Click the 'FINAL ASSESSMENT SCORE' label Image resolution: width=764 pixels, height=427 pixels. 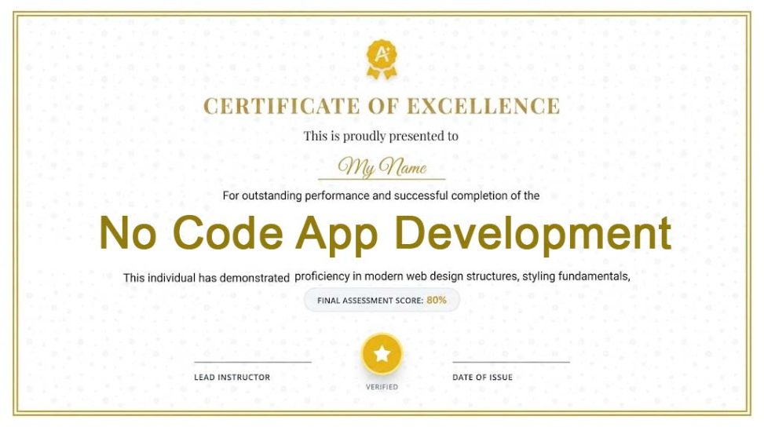coord(371,301)
